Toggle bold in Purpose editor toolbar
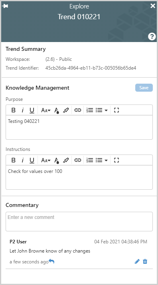 click(x=14, y=110)
